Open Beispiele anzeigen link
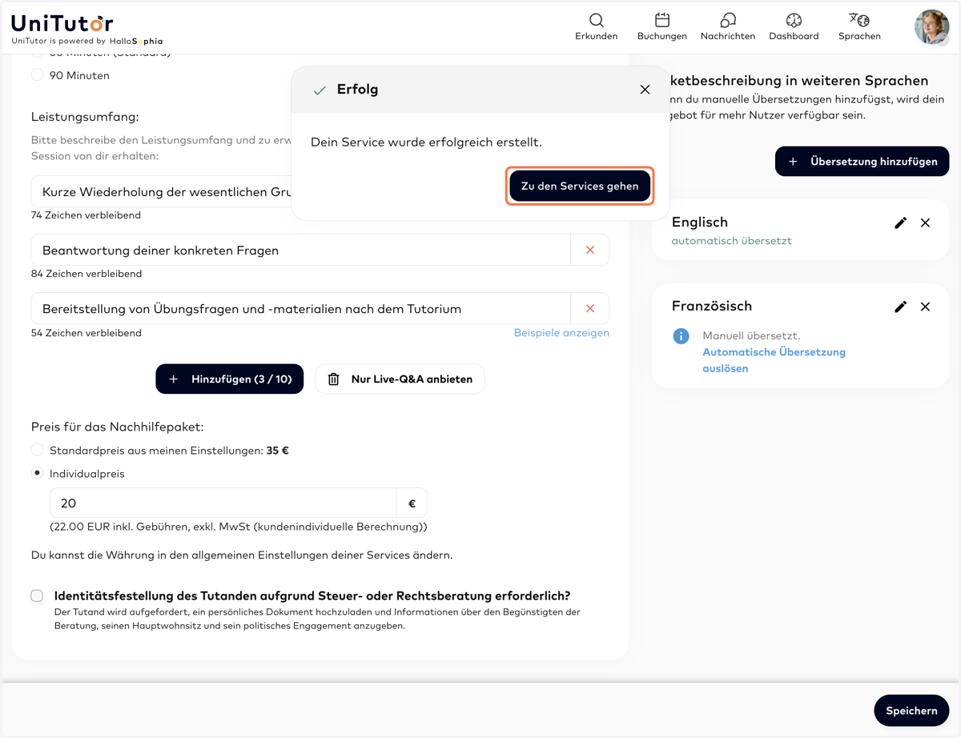Viewport: 961px width, 738px height. (x=561, y=332)
